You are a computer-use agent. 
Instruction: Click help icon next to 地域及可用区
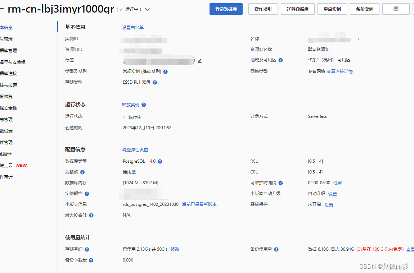[x=280, y=60]
